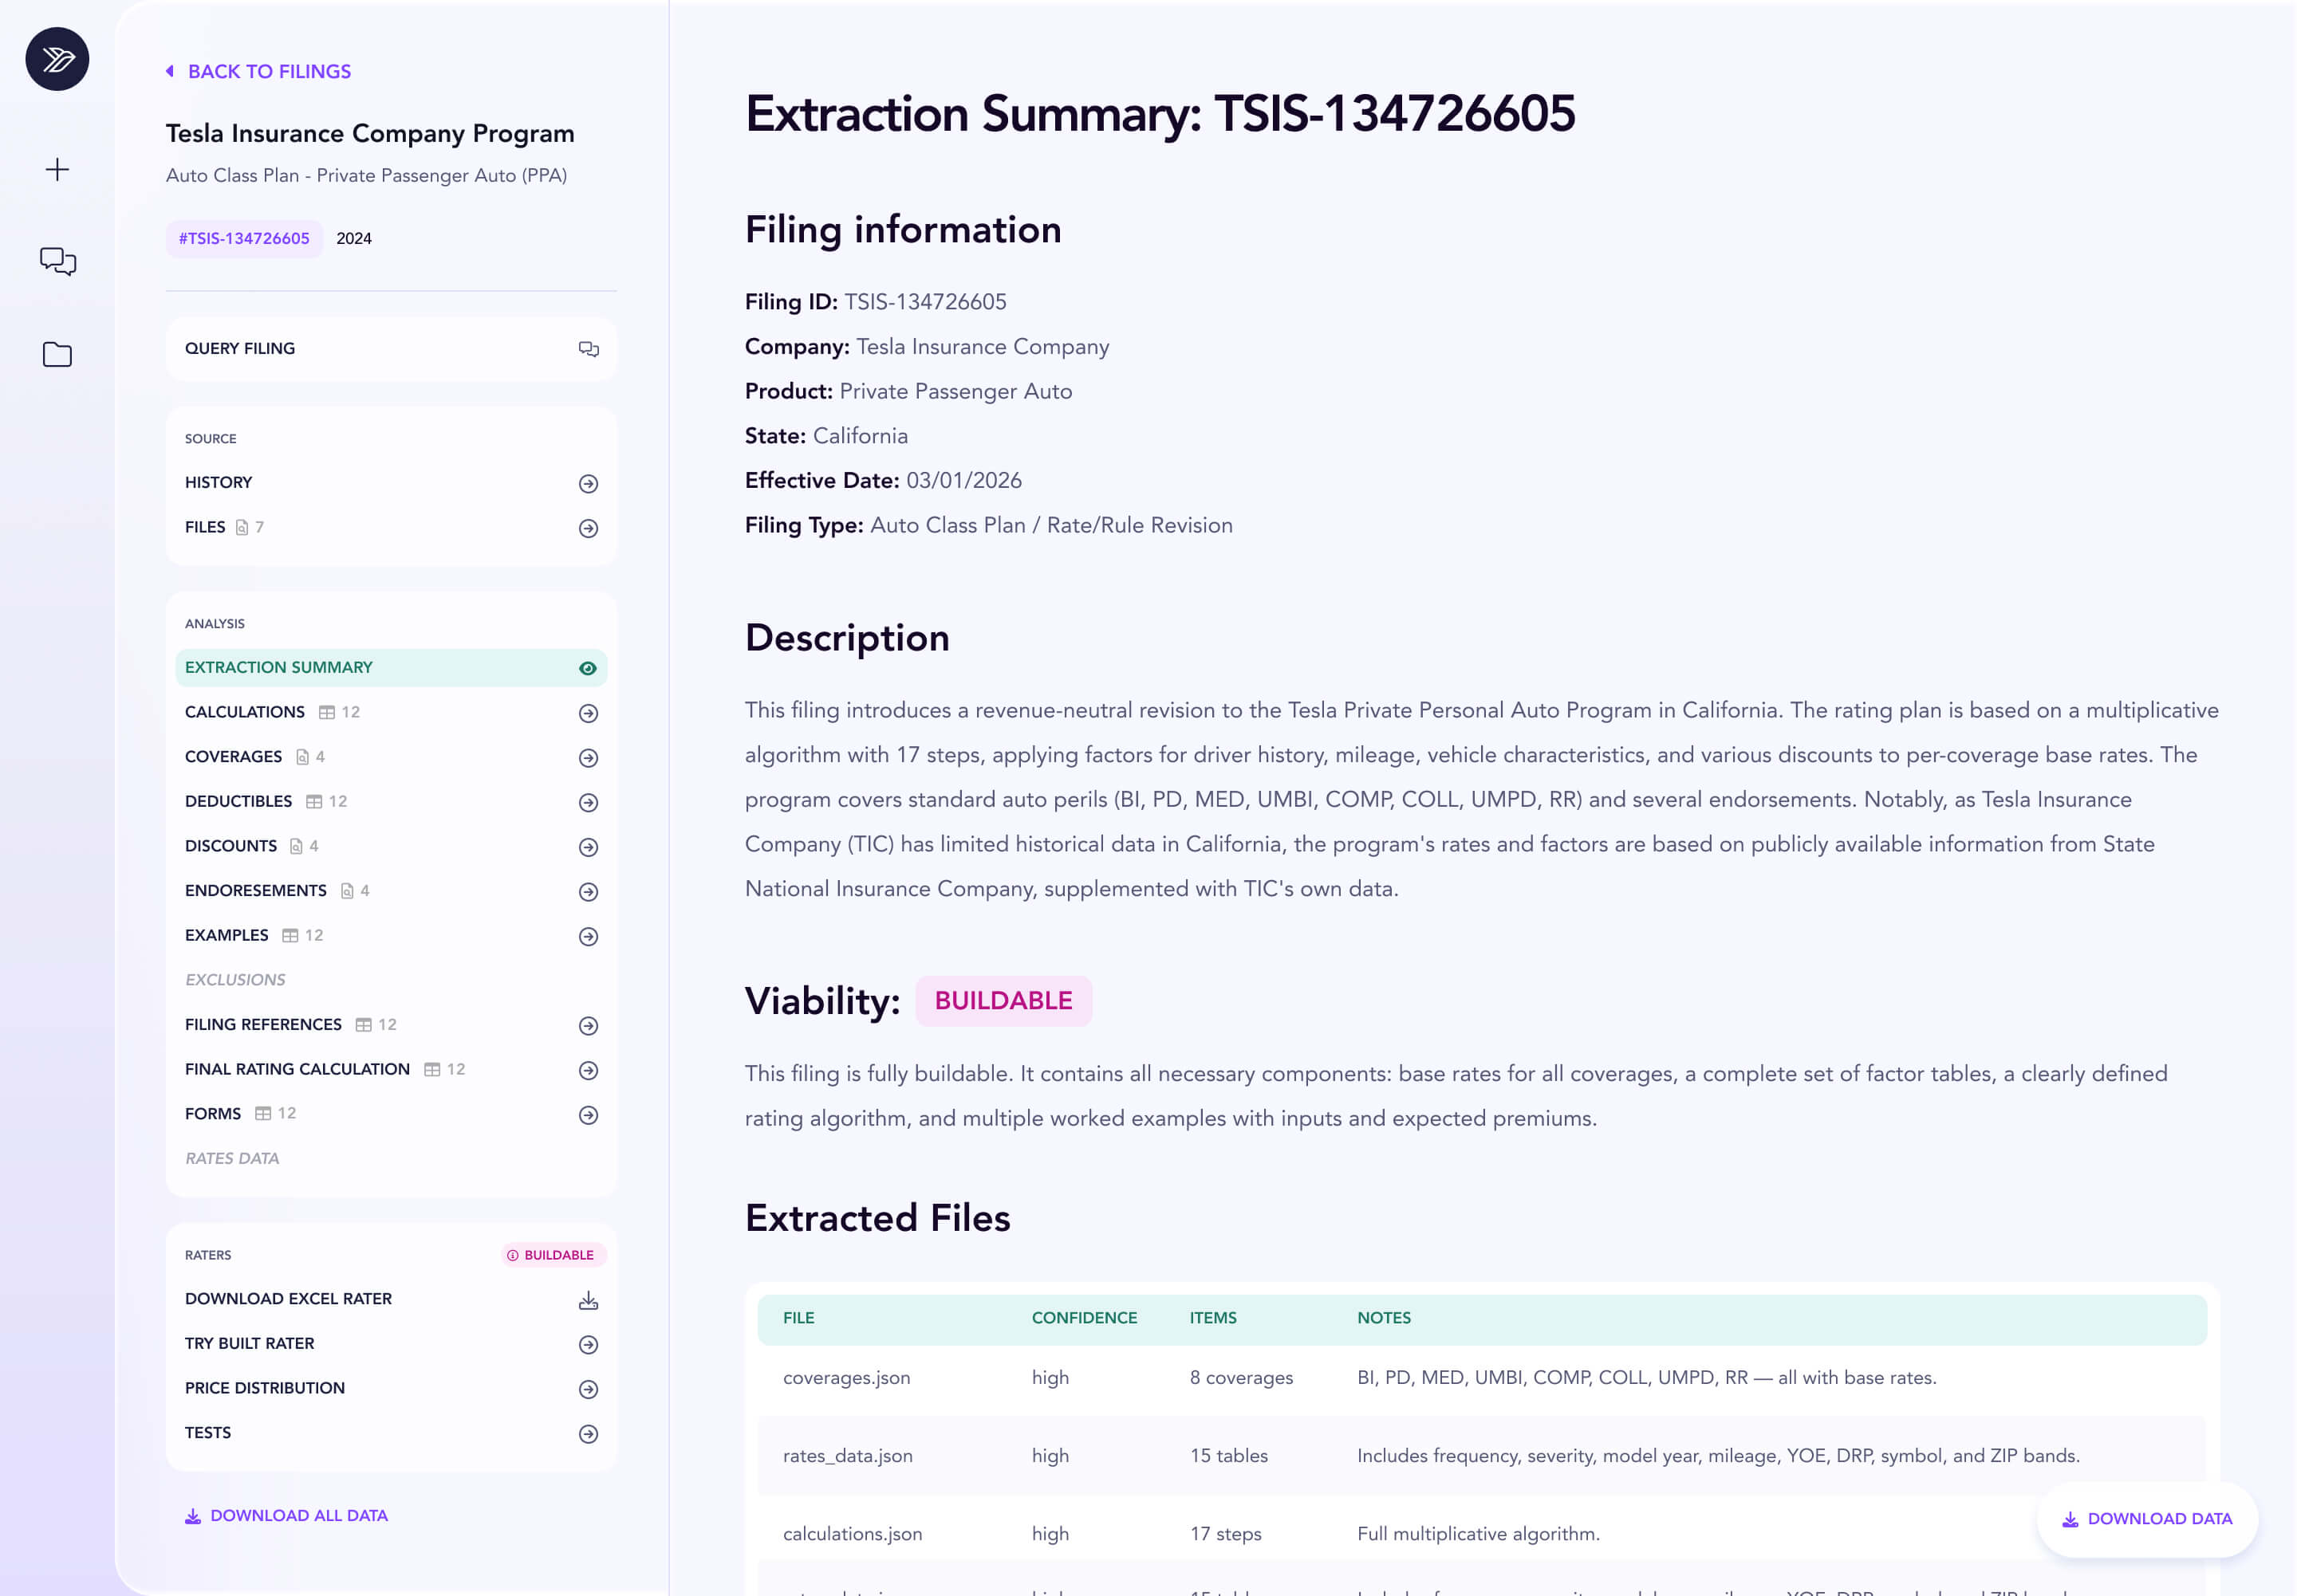
Task: Open the Discounts menu item
Action: click(x=231, y=846)
